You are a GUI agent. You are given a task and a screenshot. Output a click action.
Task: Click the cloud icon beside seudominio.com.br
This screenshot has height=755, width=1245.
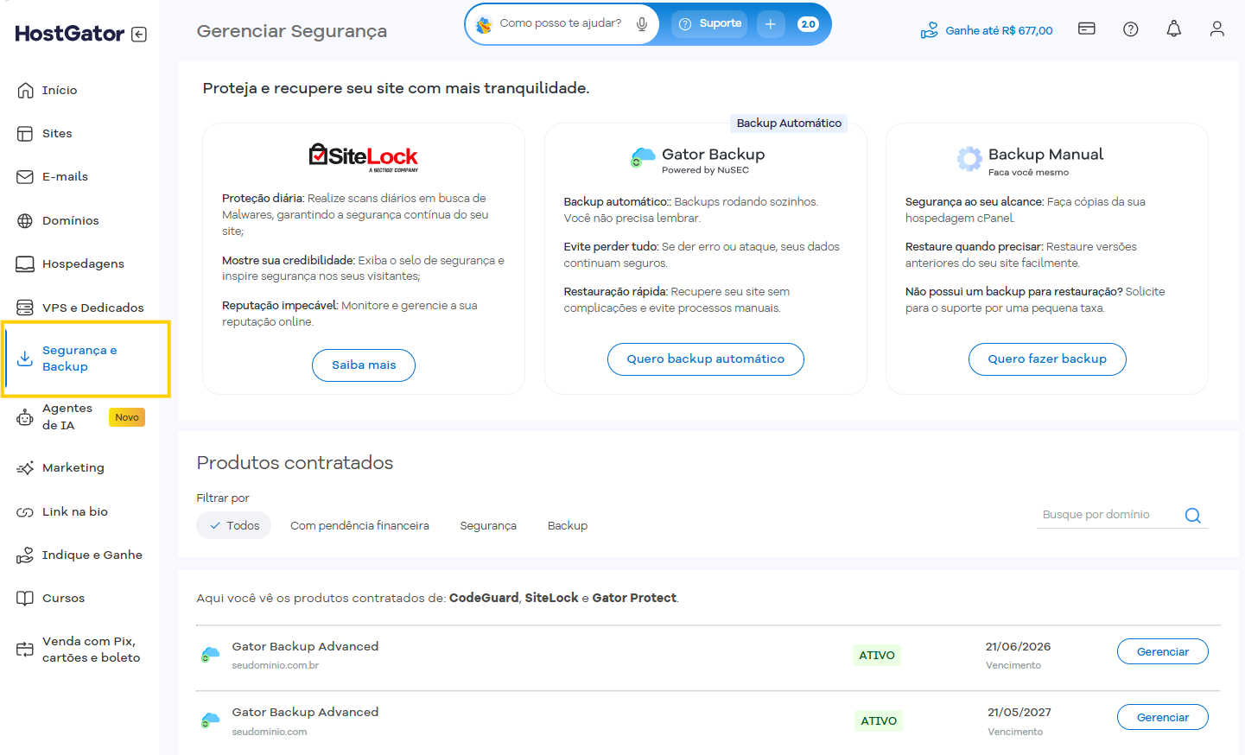pyautogui.click(x=210, y=654)
